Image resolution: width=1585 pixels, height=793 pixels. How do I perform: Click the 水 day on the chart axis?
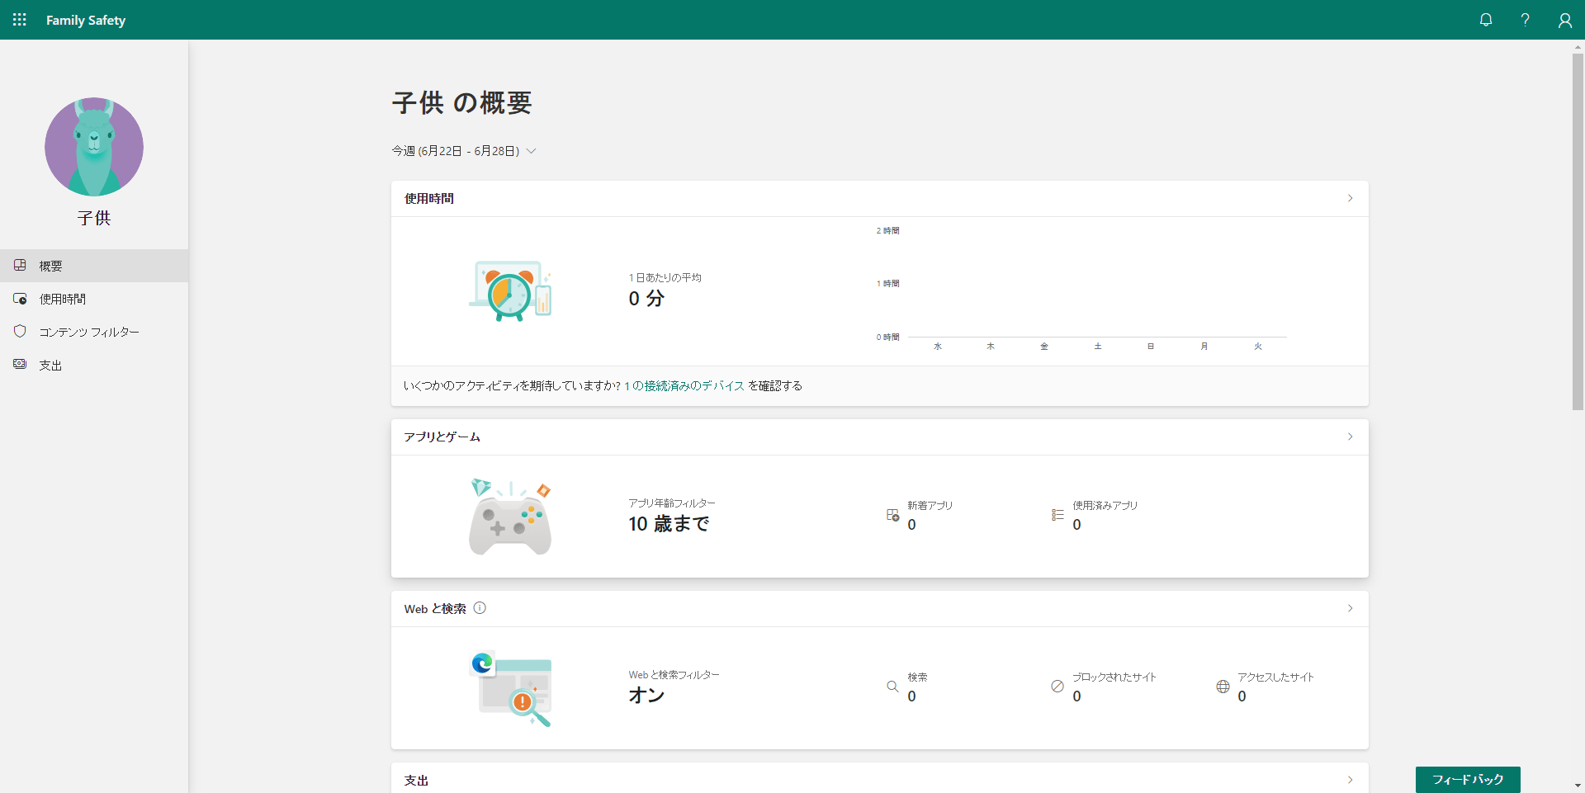[x=938, y=347]
